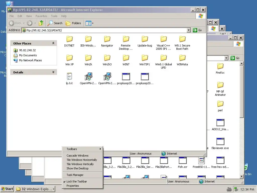Toggle the Folders pane button
The image size is (257, 193).
tap(73, 23)
